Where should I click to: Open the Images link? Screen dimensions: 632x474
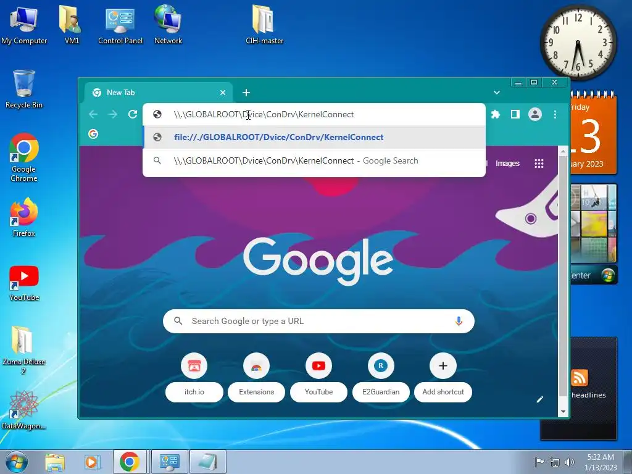(507, 163)
